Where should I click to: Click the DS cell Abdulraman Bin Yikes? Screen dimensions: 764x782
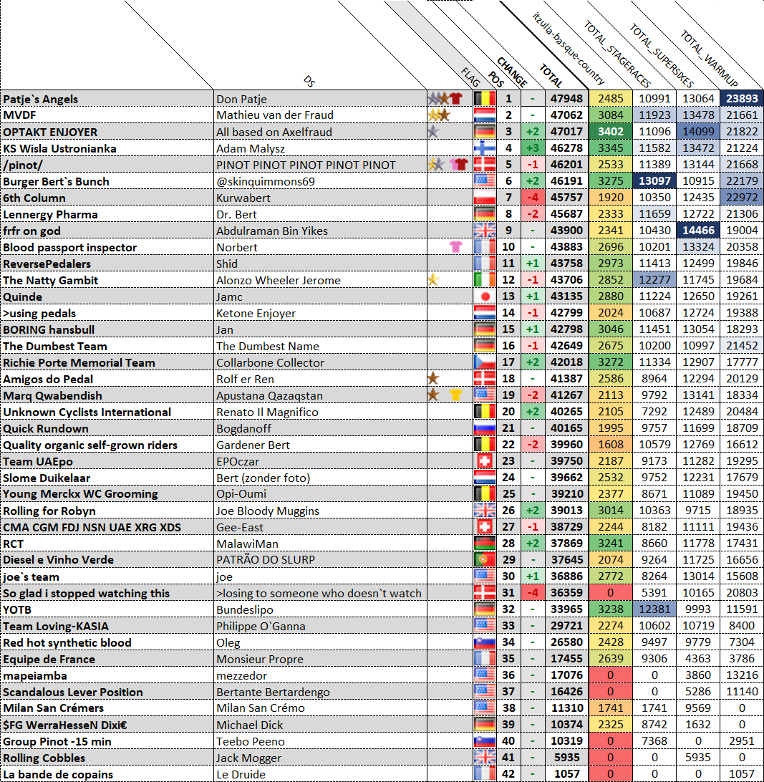pyautogui.click(x=320, y=231)
